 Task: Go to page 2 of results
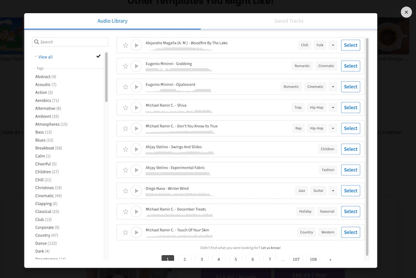(x=185, y=258)
